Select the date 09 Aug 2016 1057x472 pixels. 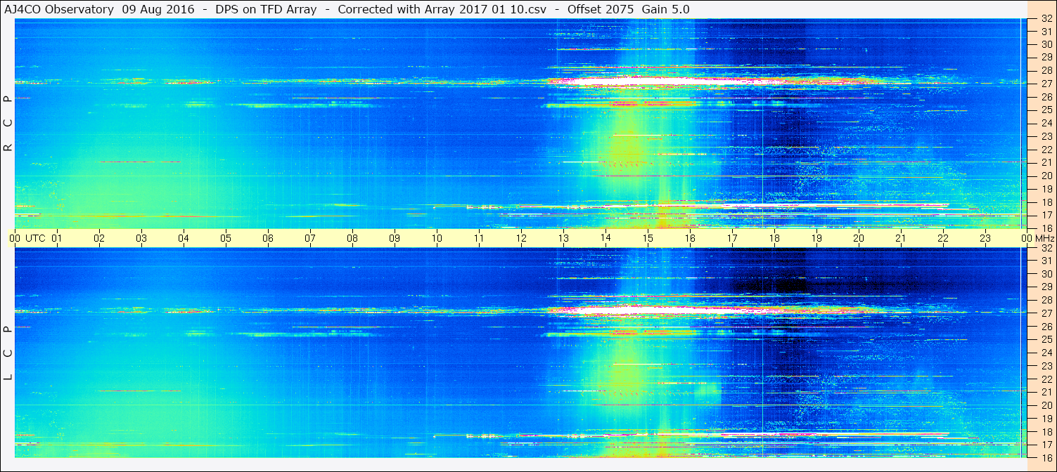coord(158,9)
